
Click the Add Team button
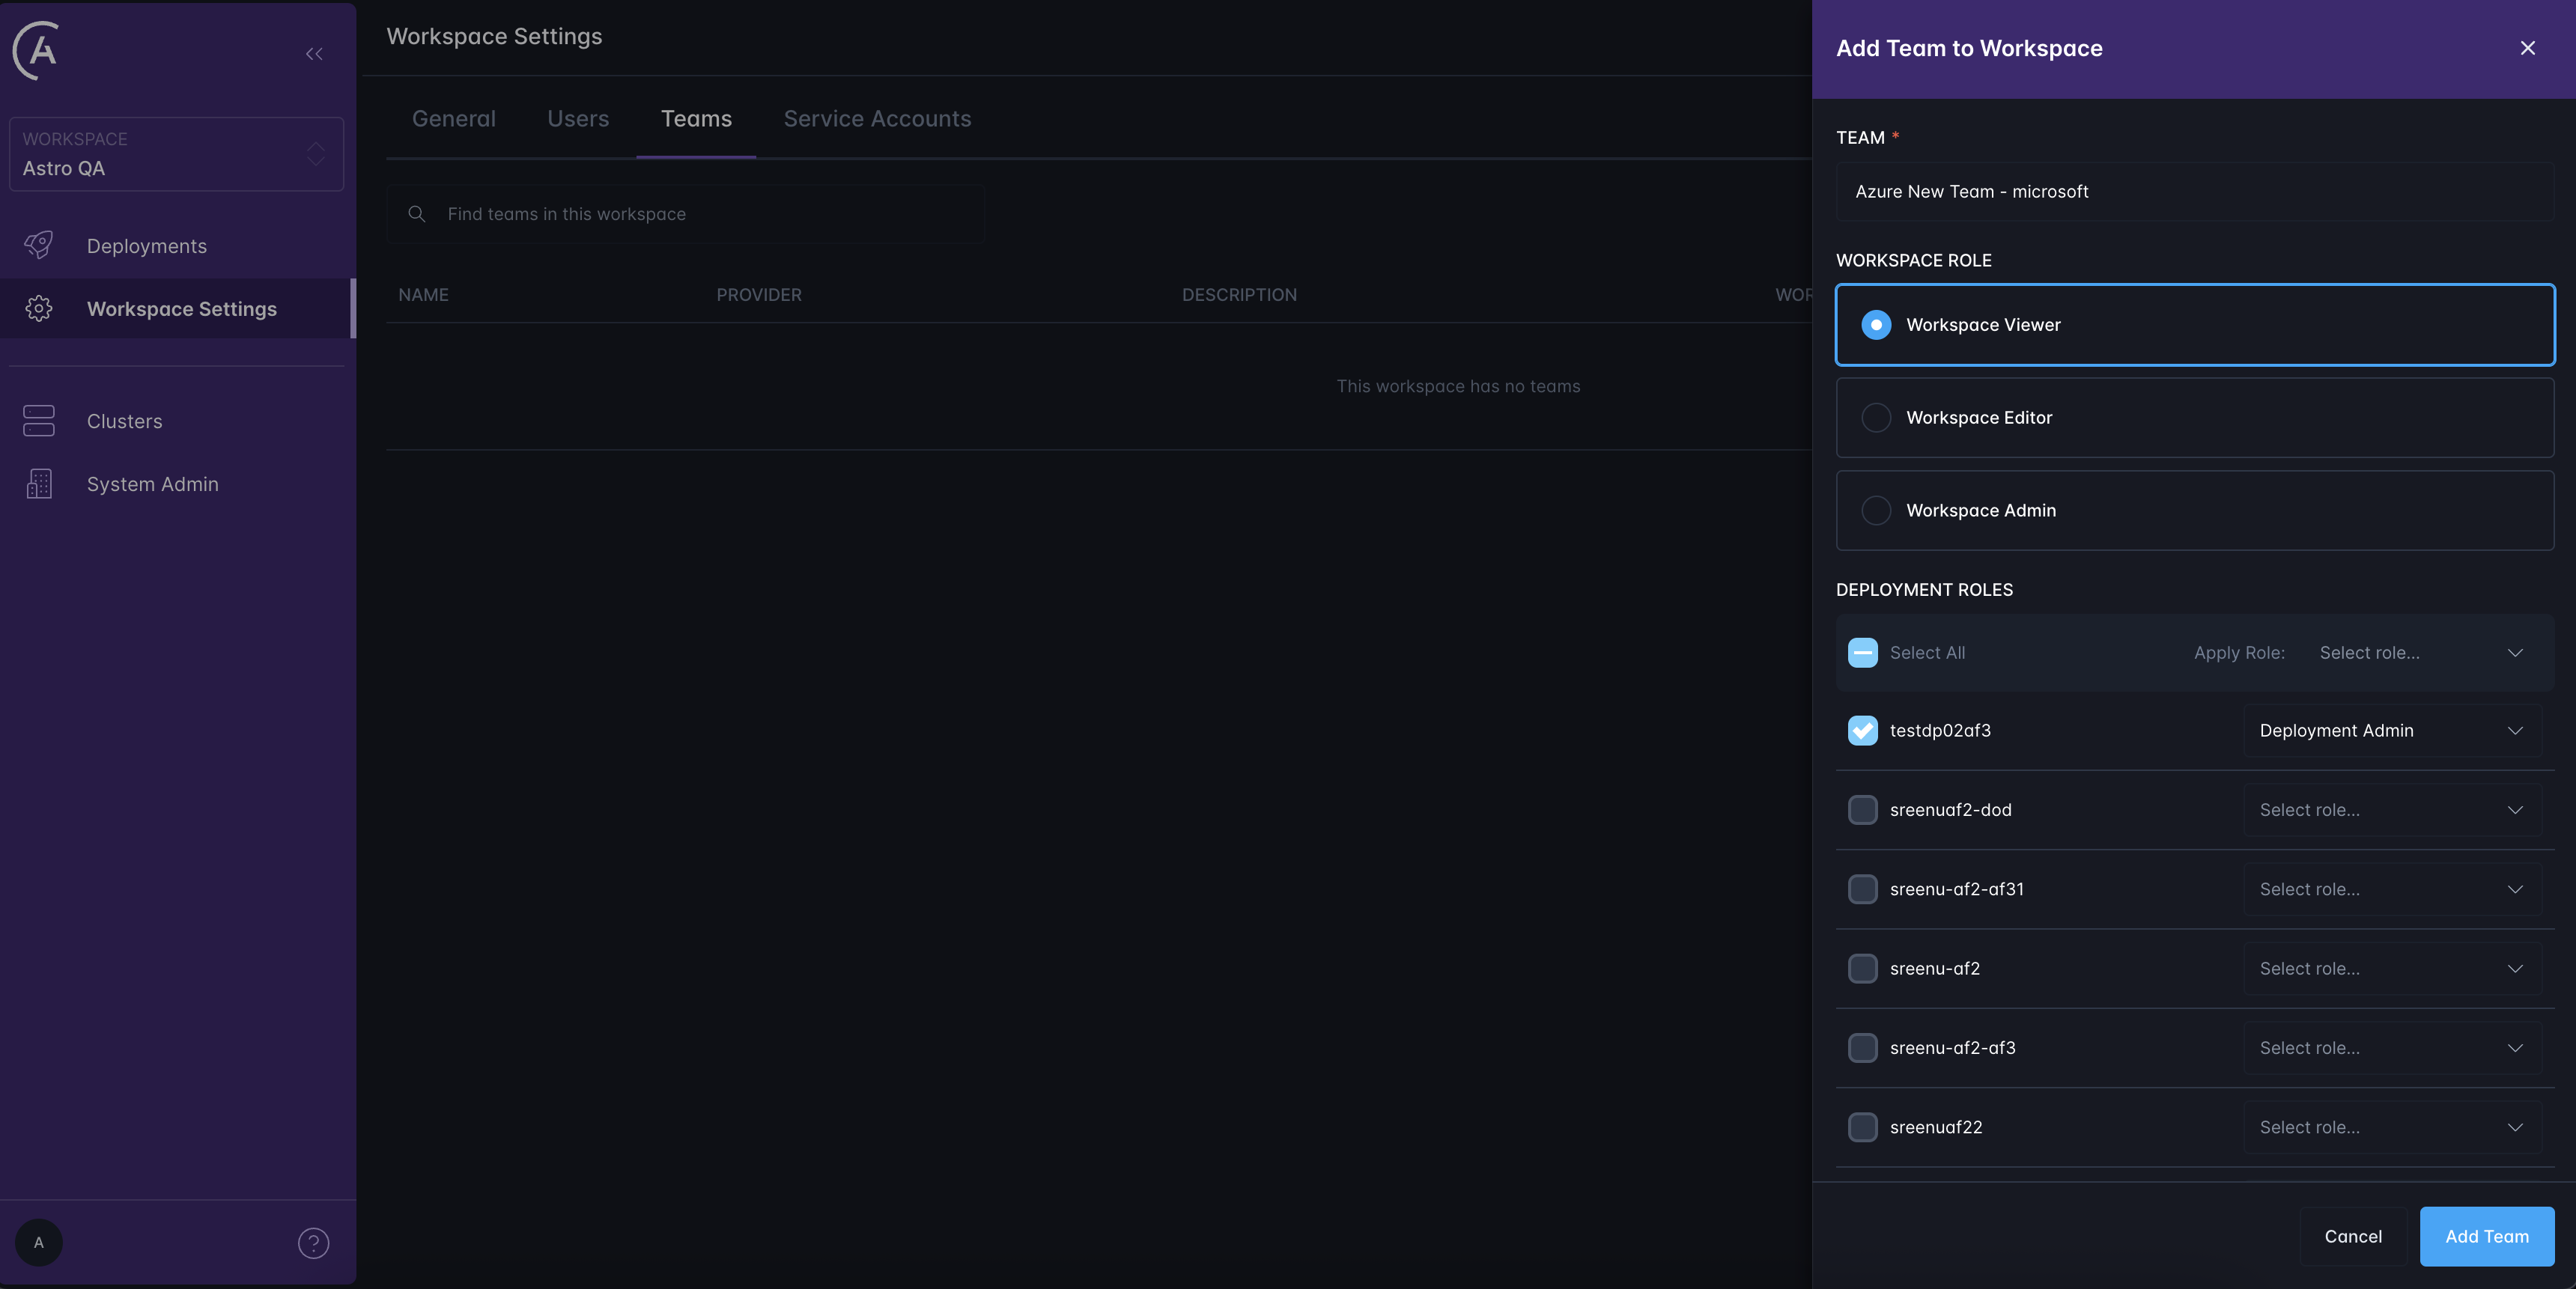[x=2487, y=1236]
